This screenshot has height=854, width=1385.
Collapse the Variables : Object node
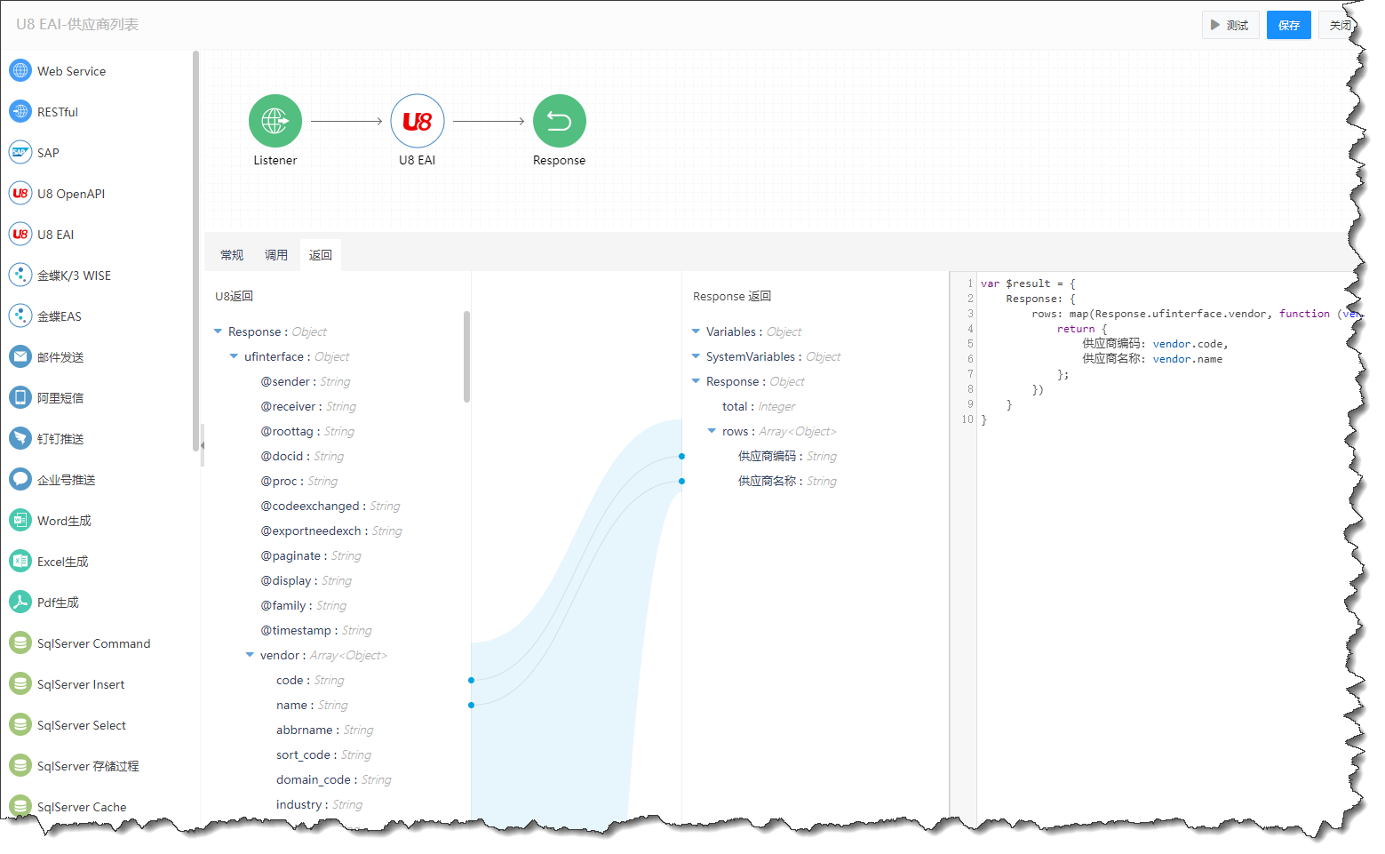pos(696,331)
